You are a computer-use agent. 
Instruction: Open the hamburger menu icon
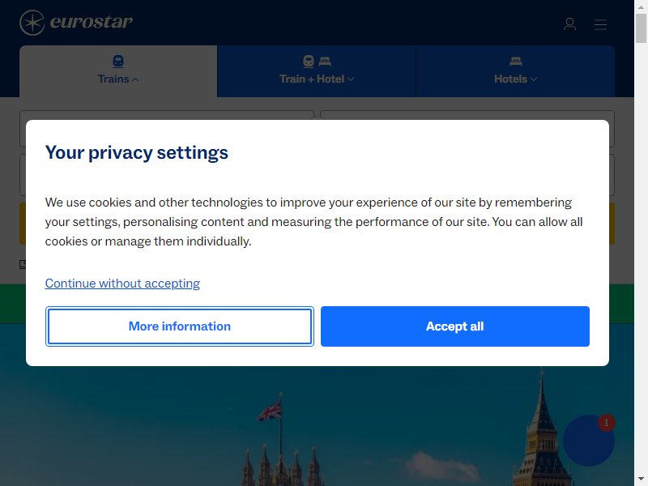(600, 24)
